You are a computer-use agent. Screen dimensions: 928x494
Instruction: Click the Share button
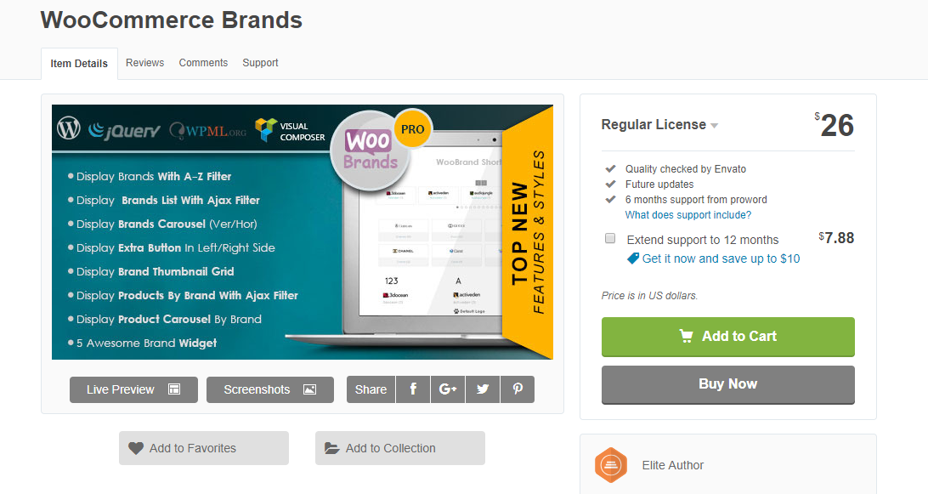pyautogui.click(x=371, y=389)
